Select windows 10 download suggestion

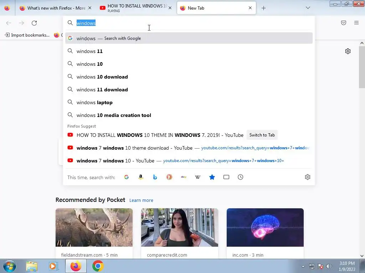click(x=189, y=77)
